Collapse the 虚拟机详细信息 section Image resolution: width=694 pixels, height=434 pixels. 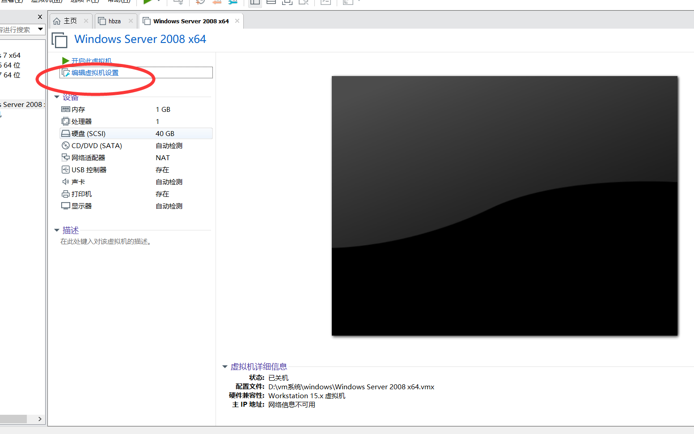coord(225,366)
